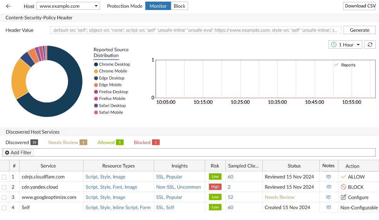The height and width of the screenshot is (220, 379).
Task: Click the ALLOW checkmark icon
Action: point(343,177)
